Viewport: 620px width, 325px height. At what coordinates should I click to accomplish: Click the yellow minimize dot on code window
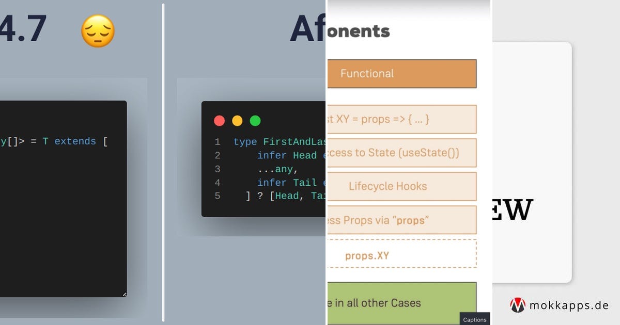(237, 121)
